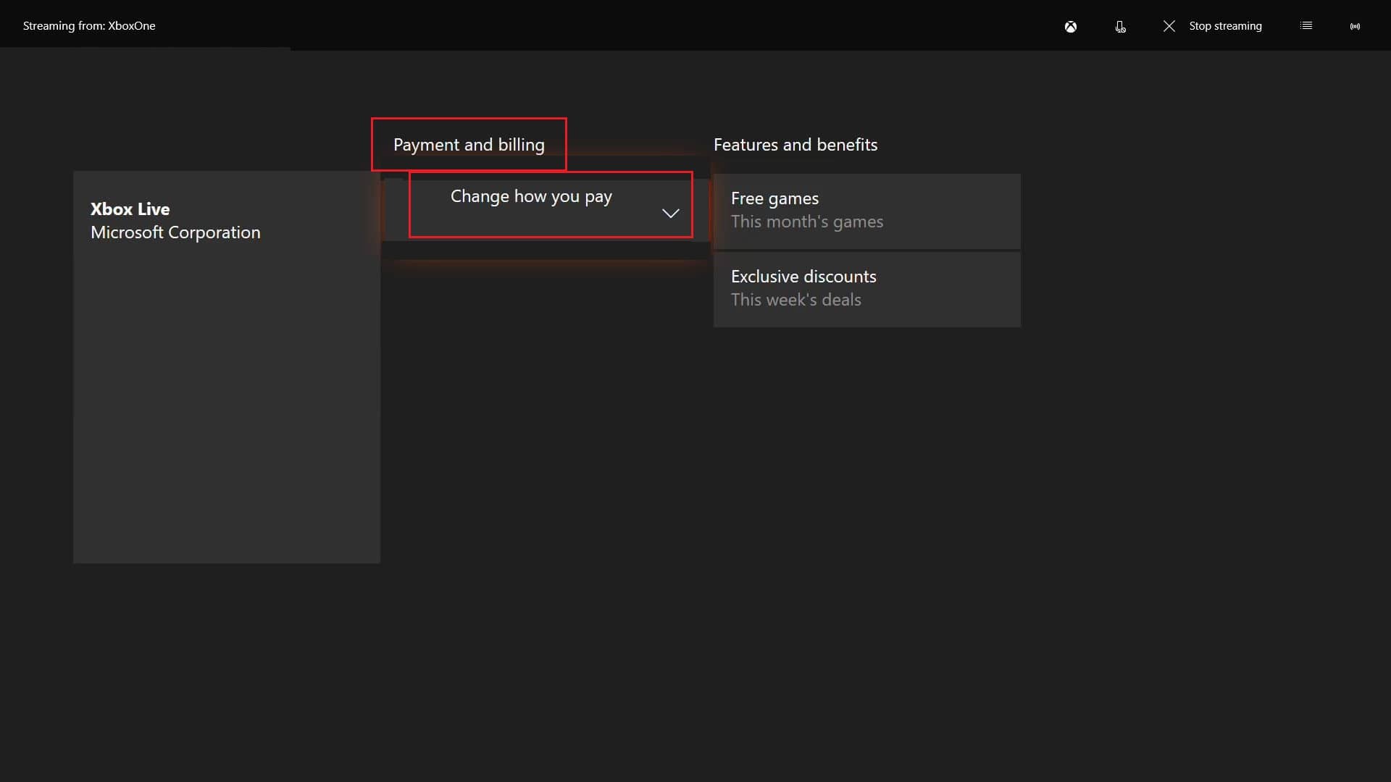Click the Microsoft Corporation label
The height and width of the screenshot is (782, 1391).
175,232
